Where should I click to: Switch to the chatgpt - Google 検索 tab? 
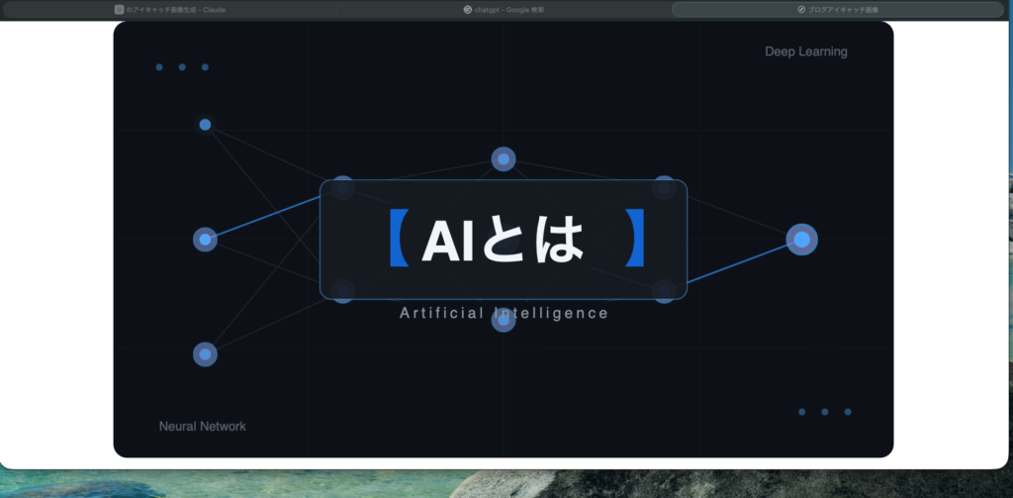[504, 10]
